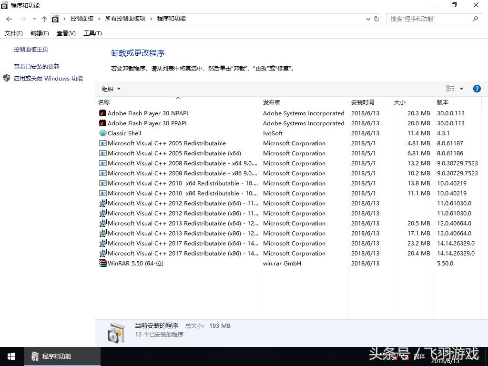Click 启用或关闭 Windows 功能 link
Viewport: 488px width, 366px height.
[x=48, y=79]
